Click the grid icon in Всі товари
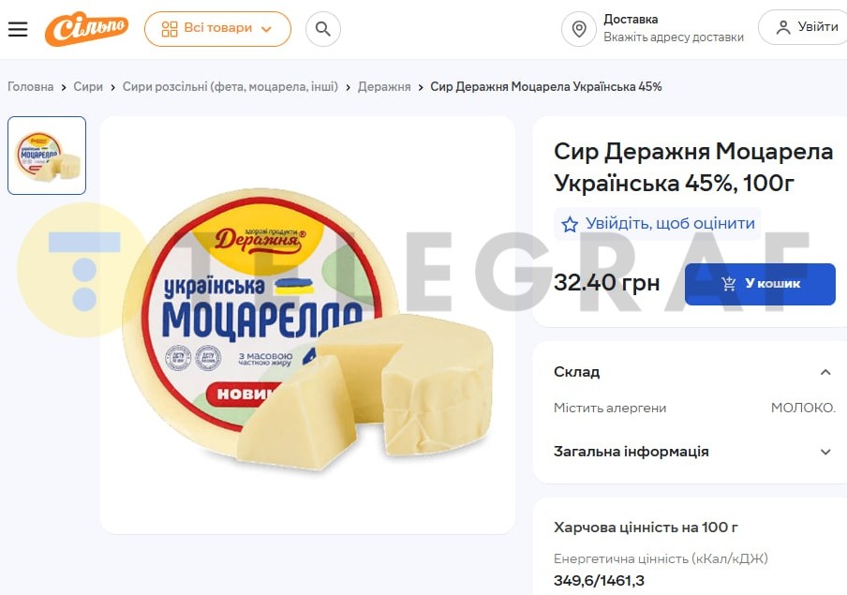This screenshot has height=595, width=847. (x=170, y=29)
